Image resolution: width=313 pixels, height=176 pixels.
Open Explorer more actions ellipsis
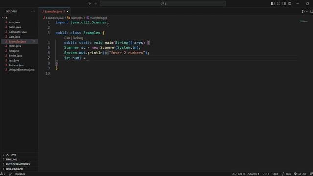(33, 11)
